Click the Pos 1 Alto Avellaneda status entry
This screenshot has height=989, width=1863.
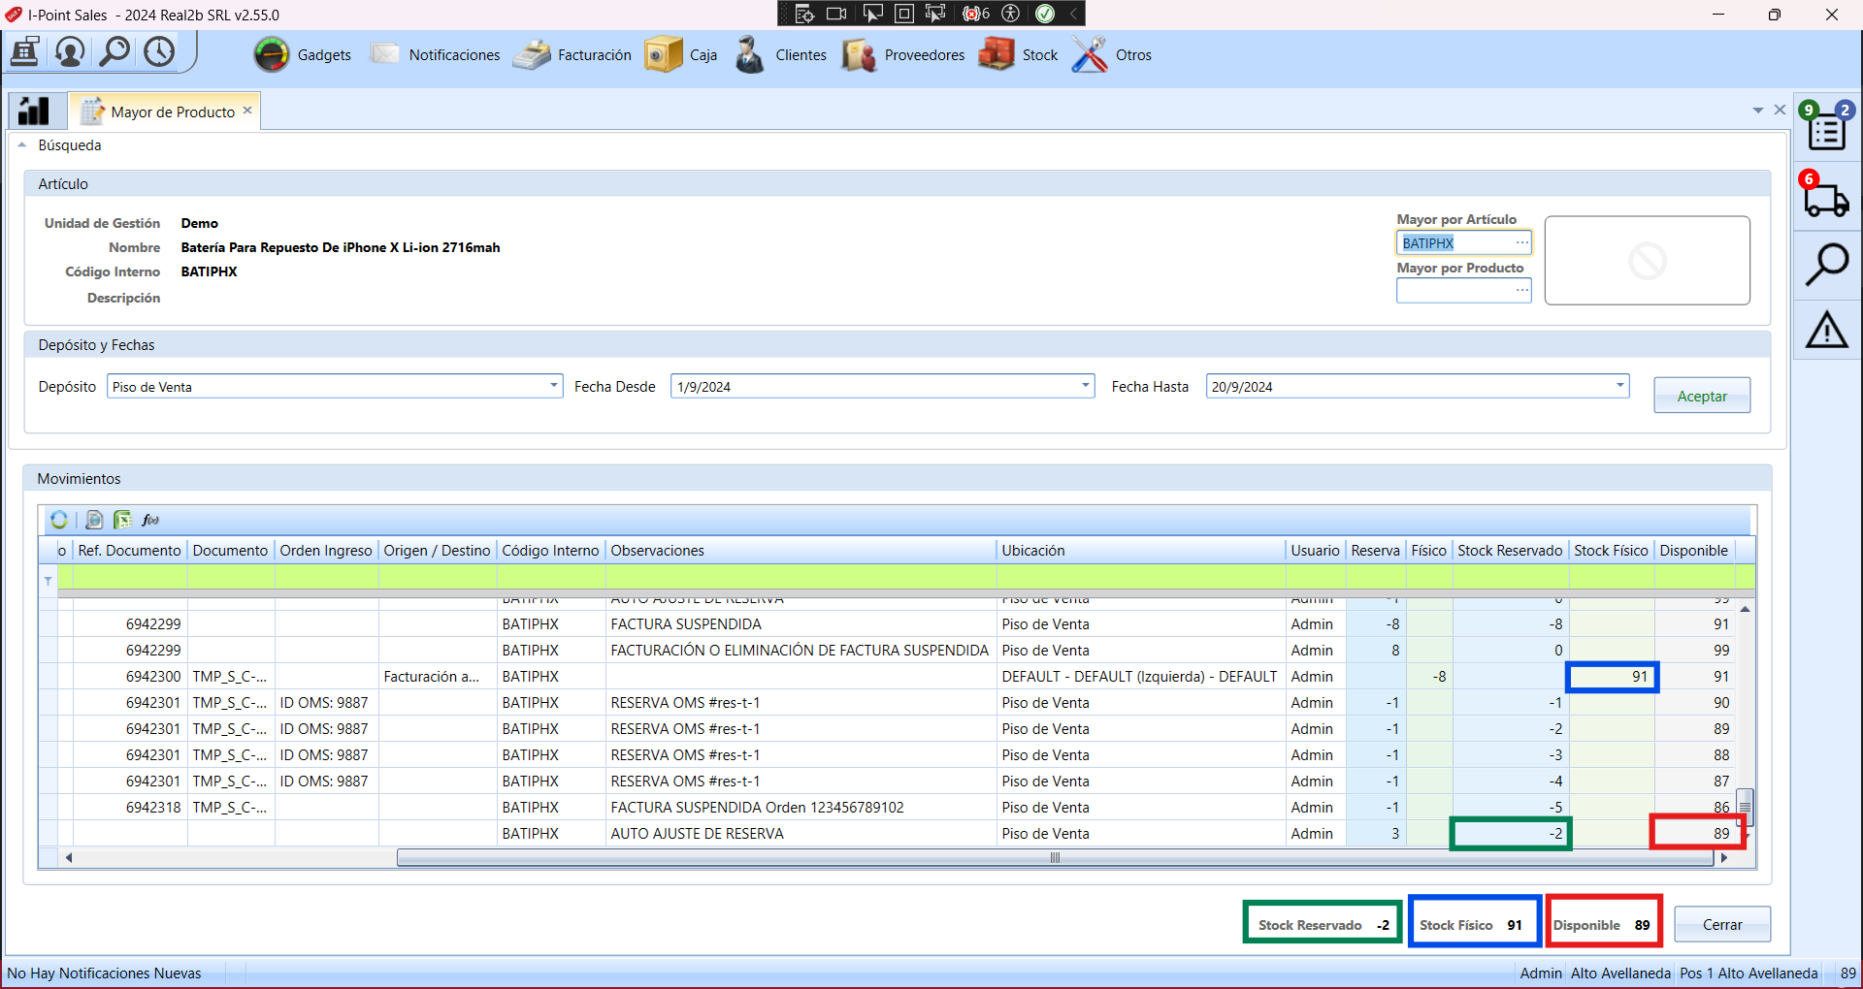click(1749, 973)
